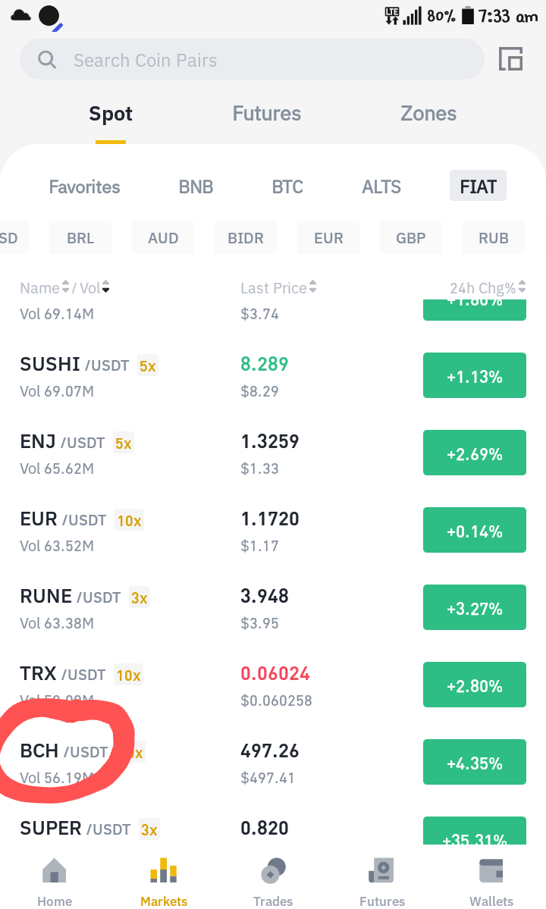Screen dimensions: 546x909
Task: Switch to the Zones tab
Action: coord(428,114)
